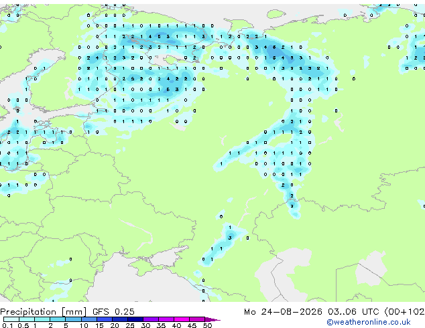The image size is (425, 328).
Task: Click the '03..06 UTC' time text
Action: pyautogui.click(x=353, y=312)
